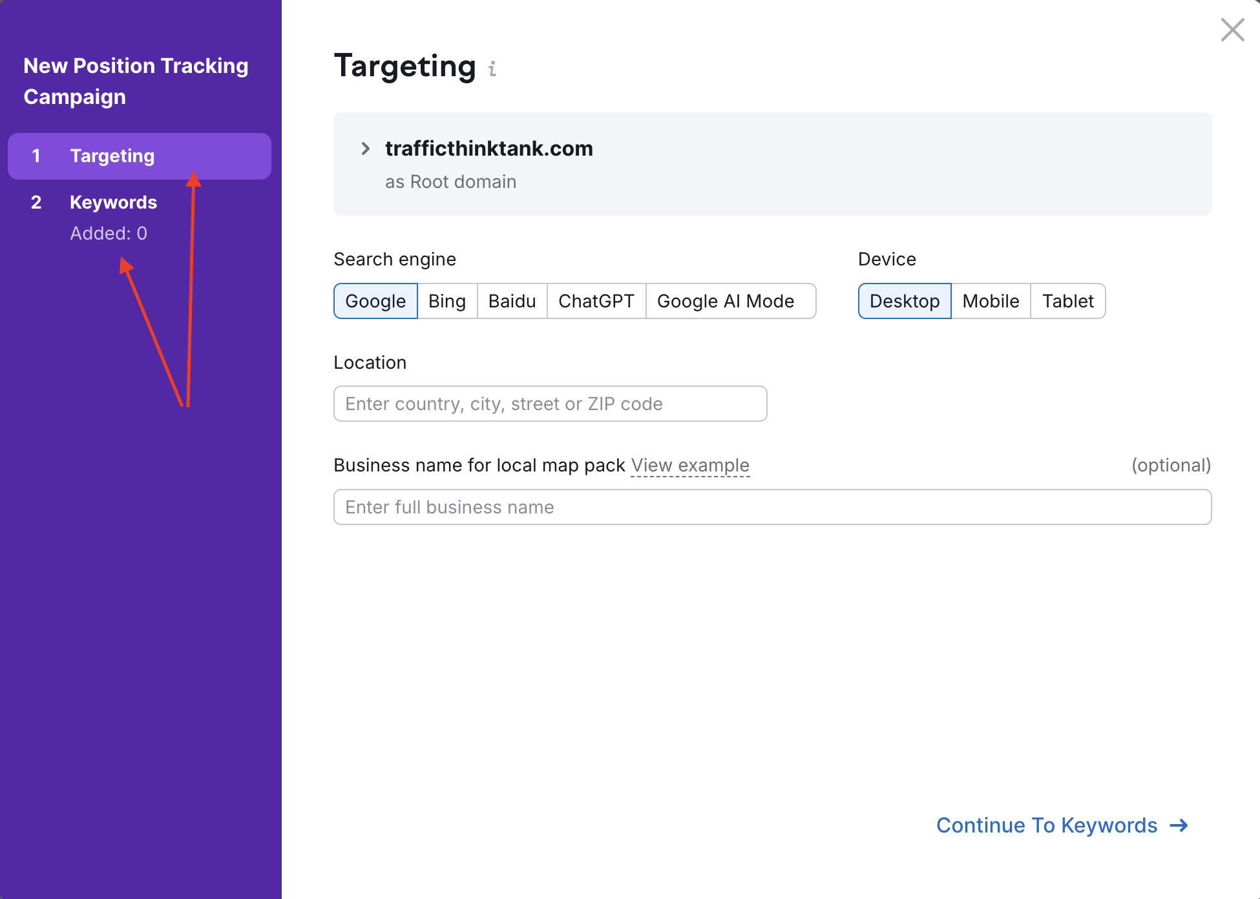
Task: Select Baidu as the search engine
Action: [511, 301]
